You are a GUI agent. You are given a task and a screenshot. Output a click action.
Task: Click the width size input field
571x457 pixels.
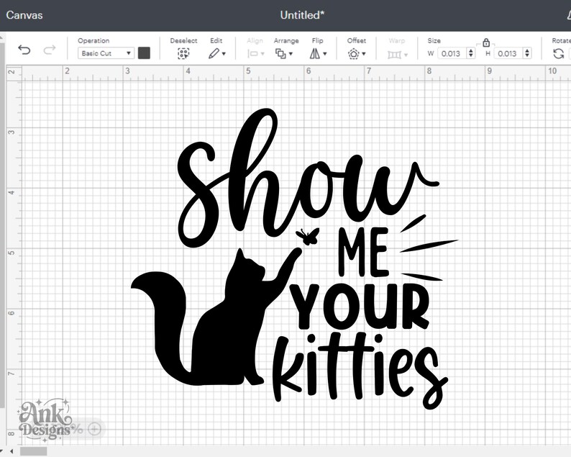pyautogui.click(x=452, y=53)
